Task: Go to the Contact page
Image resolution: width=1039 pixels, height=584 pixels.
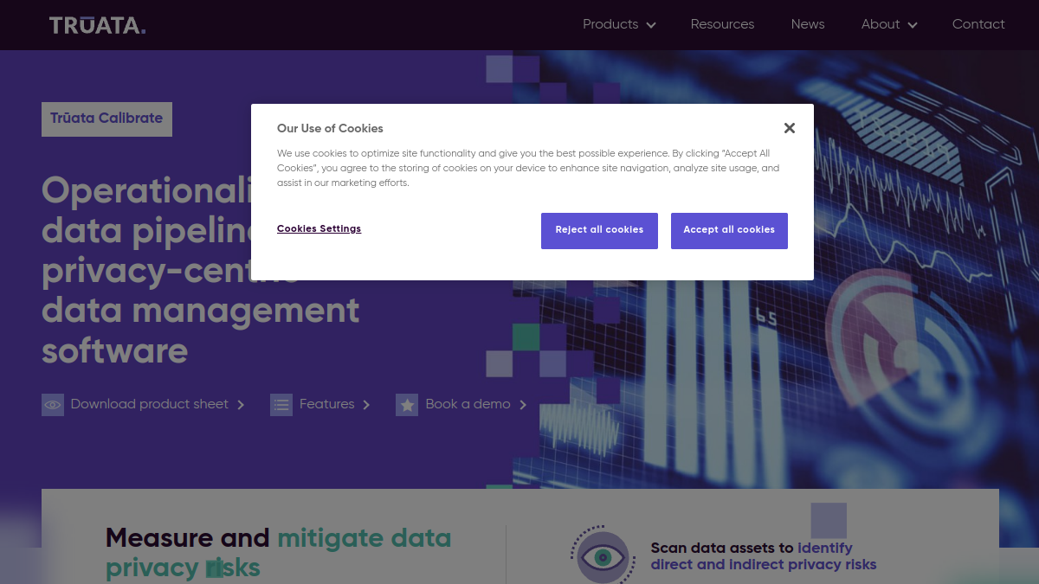Action: point(978,24)
